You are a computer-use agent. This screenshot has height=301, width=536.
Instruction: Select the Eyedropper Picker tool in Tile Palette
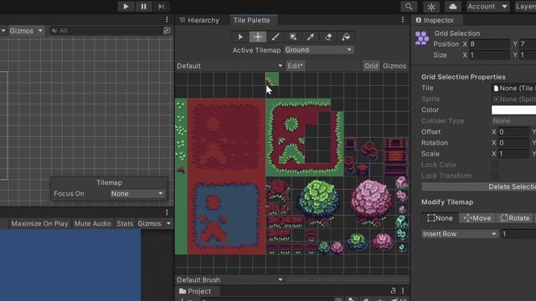click(x=311, y=37)
